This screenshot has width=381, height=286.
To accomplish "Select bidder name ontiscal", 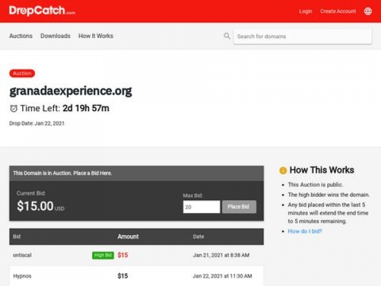I will click(22, 255).
